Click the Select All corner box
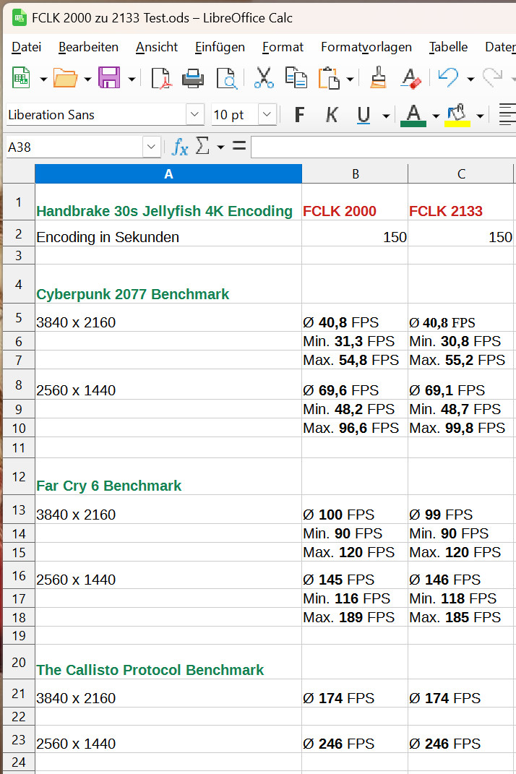516x774 pixels. [19, 173]
